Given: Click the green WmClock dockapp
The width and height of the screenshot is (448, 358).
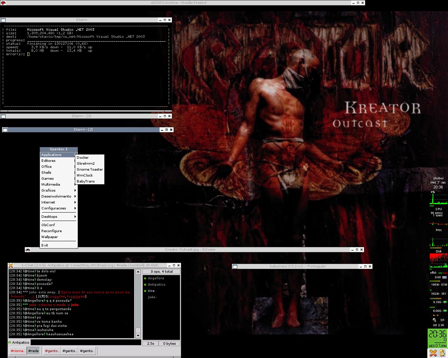Looking at the screenshot, I should [x=437, y=338].
